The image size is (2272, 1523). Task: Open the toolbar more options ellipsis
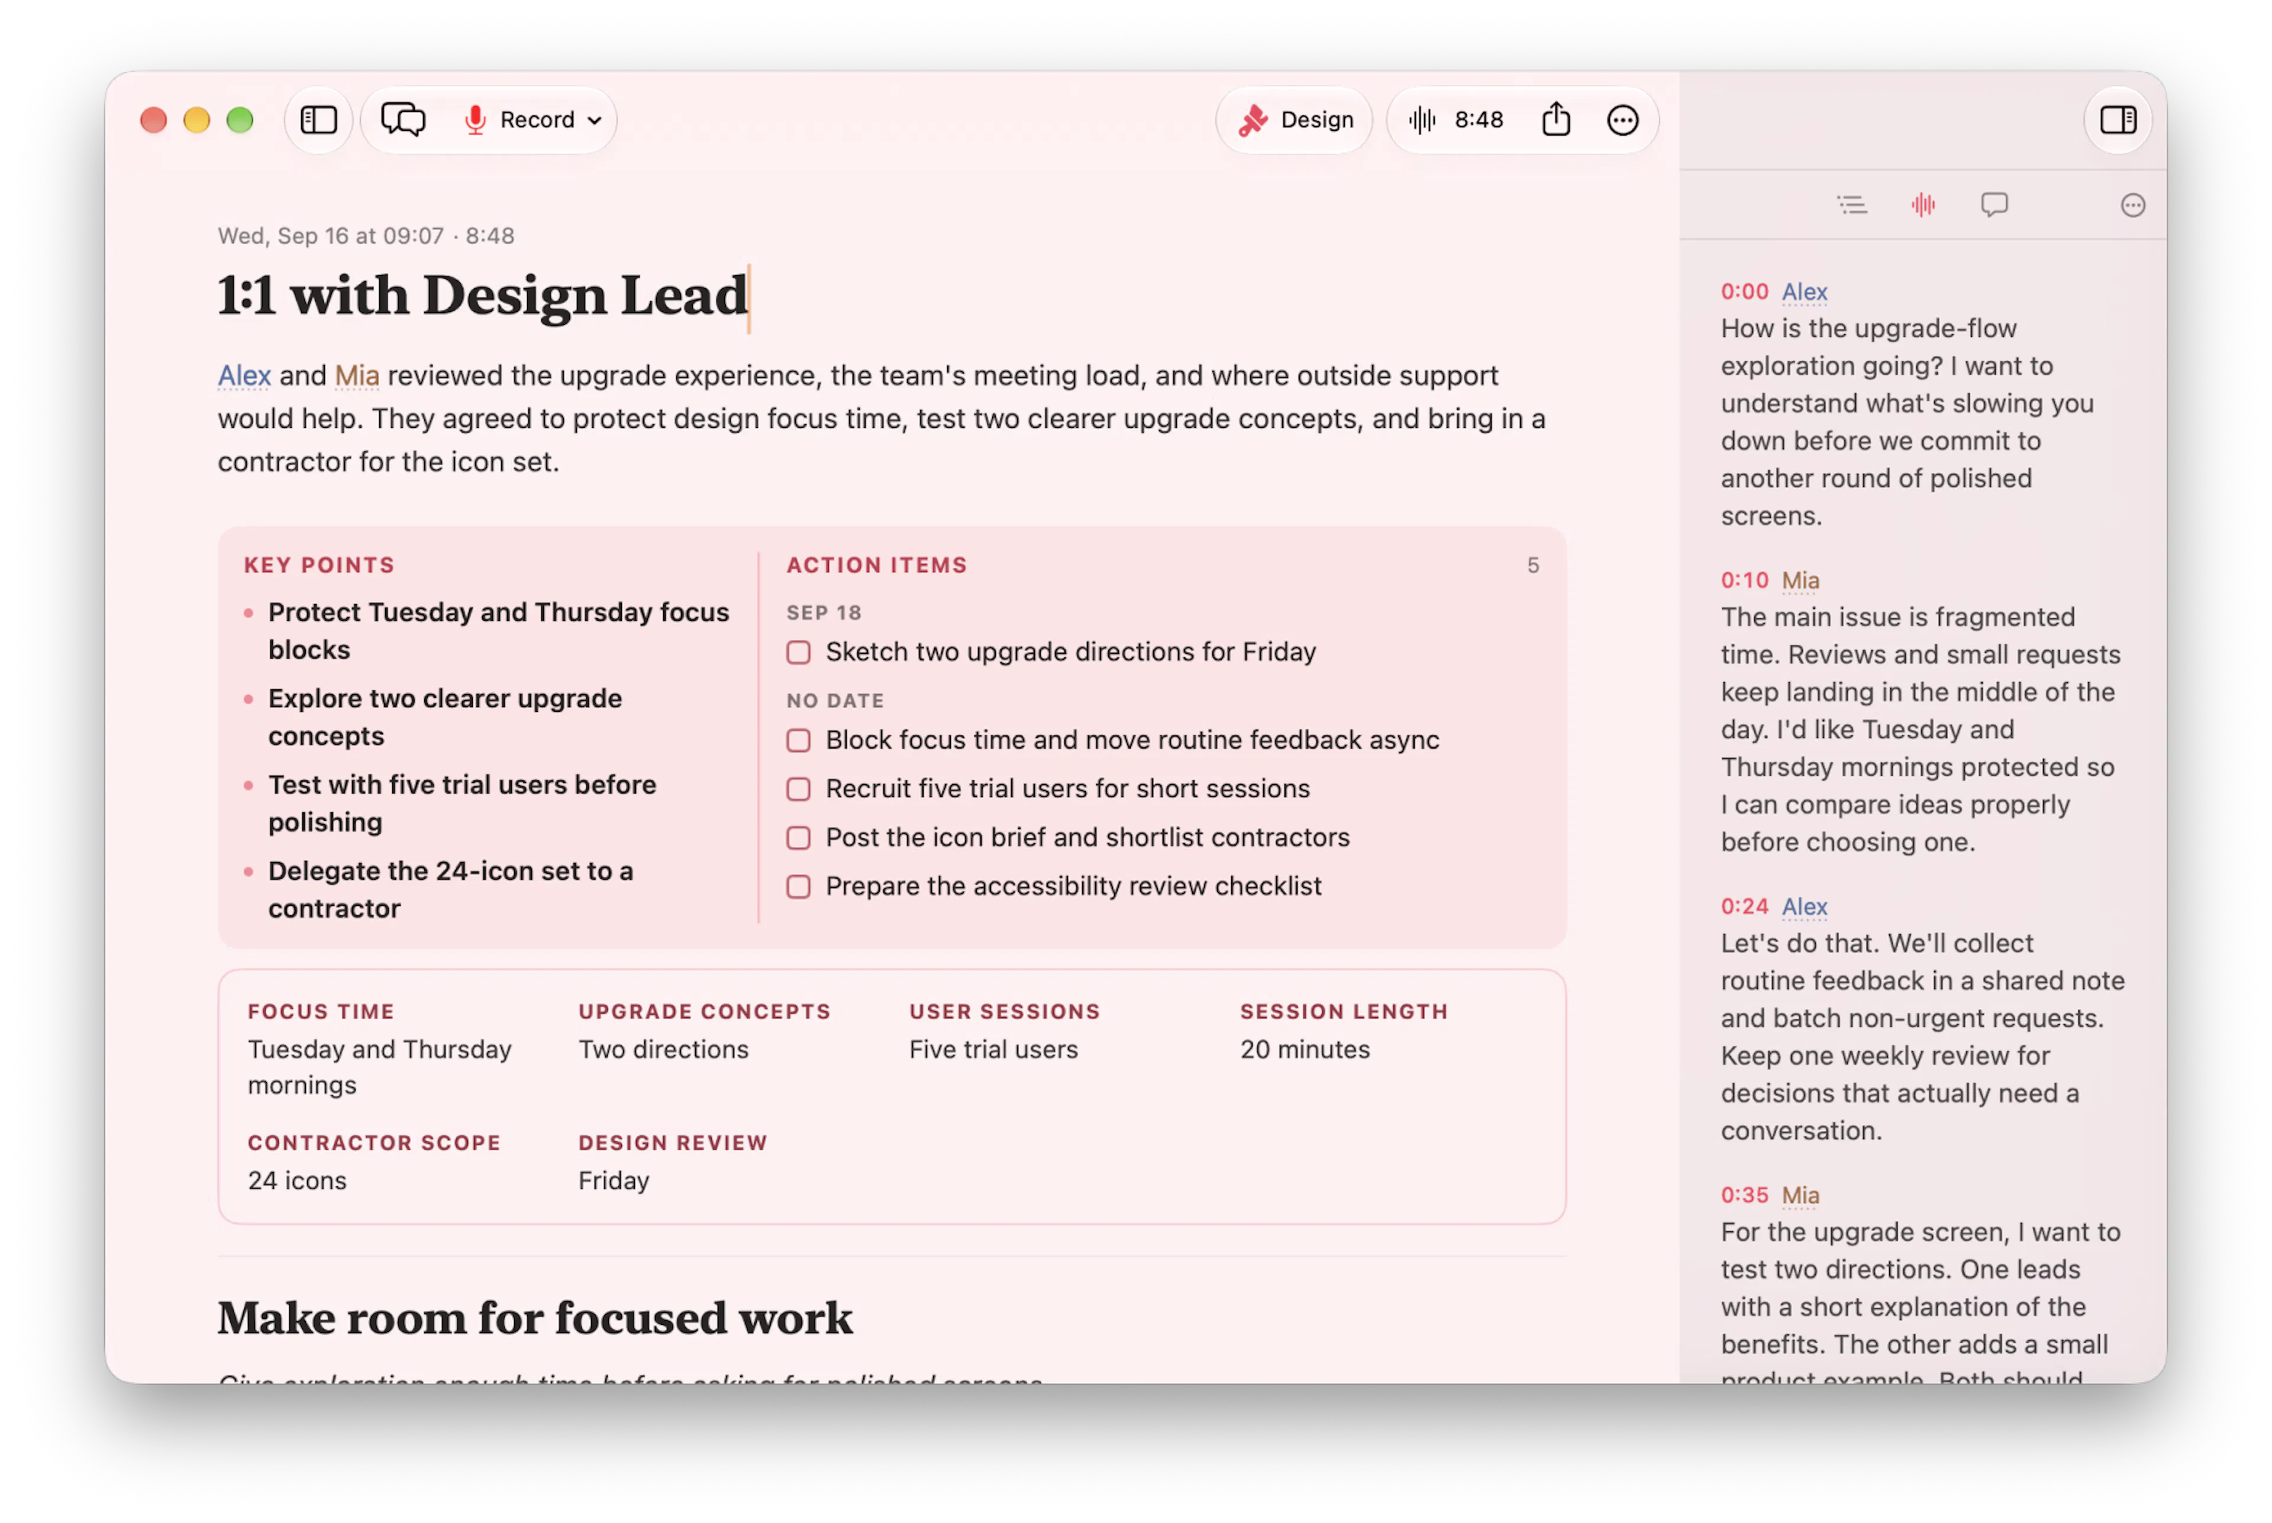1622,121
